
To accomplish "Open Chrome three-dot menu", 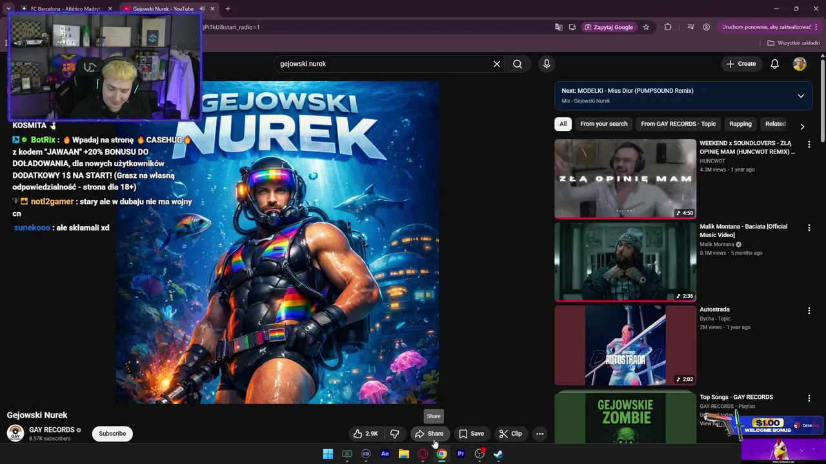I will [x=816, y=27].
